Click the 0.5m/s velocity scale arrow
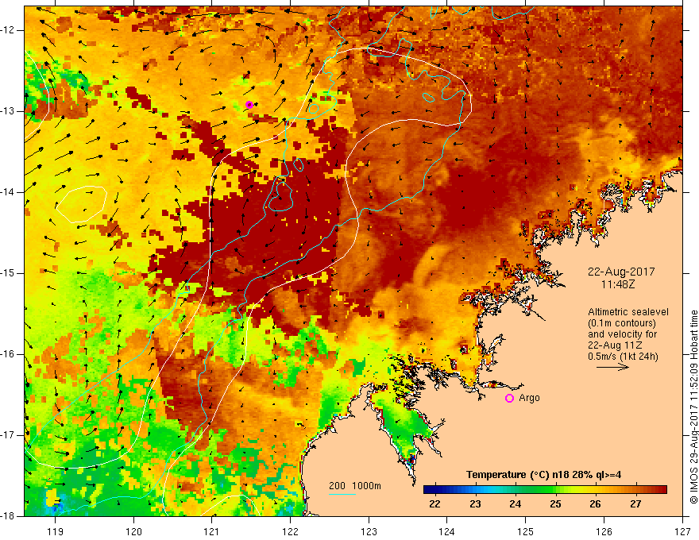699x540 pixels. [x=612, y=368]
